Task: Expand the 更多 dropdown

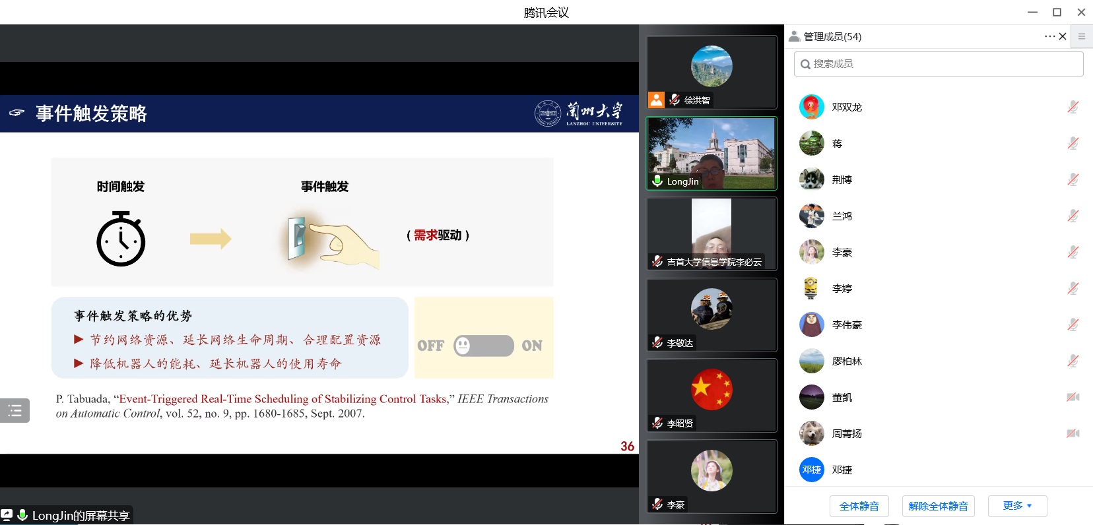Action: pyautogui.click(x=1018, y=506)
